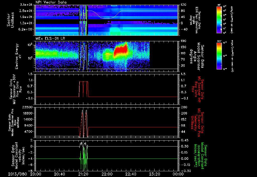Click the '22:40' time axis label

(131, 174)
